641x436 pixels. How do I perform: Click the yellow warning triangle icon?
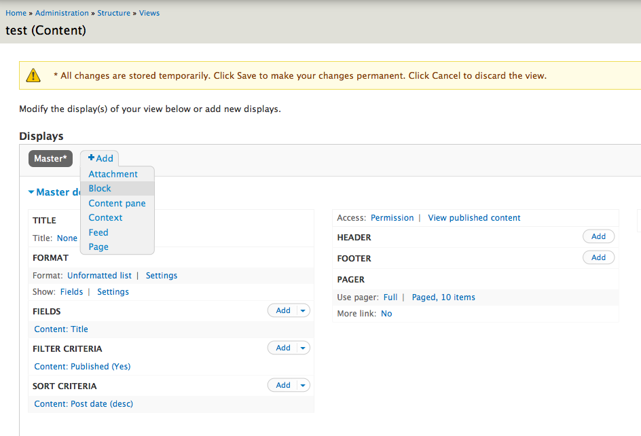pos(33,75)
